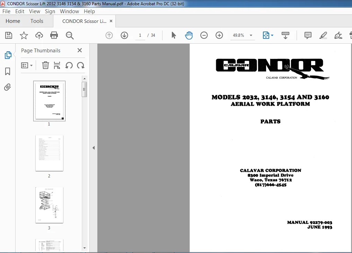Image resolution: width=352 pixels, height=253 pixels.
Task: Click thumbnail panel scroll down arrow
Action: 85,248
